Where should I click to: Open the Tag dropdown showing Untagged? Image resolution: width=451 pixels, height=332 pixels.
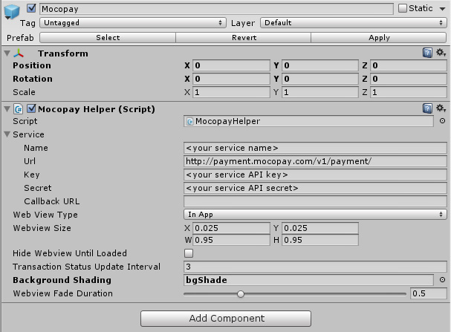coord(133,23)
